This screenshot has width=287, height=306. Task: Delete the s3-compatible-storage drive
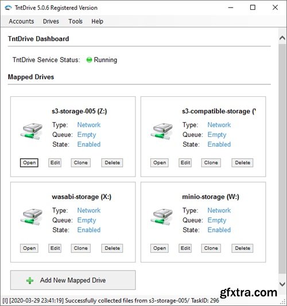(242, 163)
